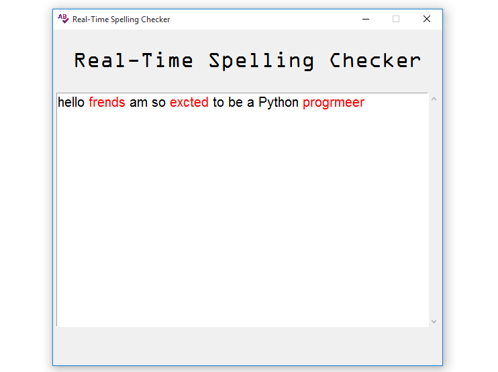Place cursor in the word "Python"
498x372 pixels.
(278, 103)
